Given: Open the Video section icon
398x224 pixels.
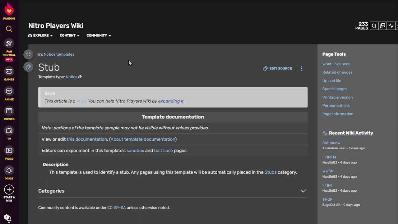Looking at the screenshot, I should click(9, 151).
